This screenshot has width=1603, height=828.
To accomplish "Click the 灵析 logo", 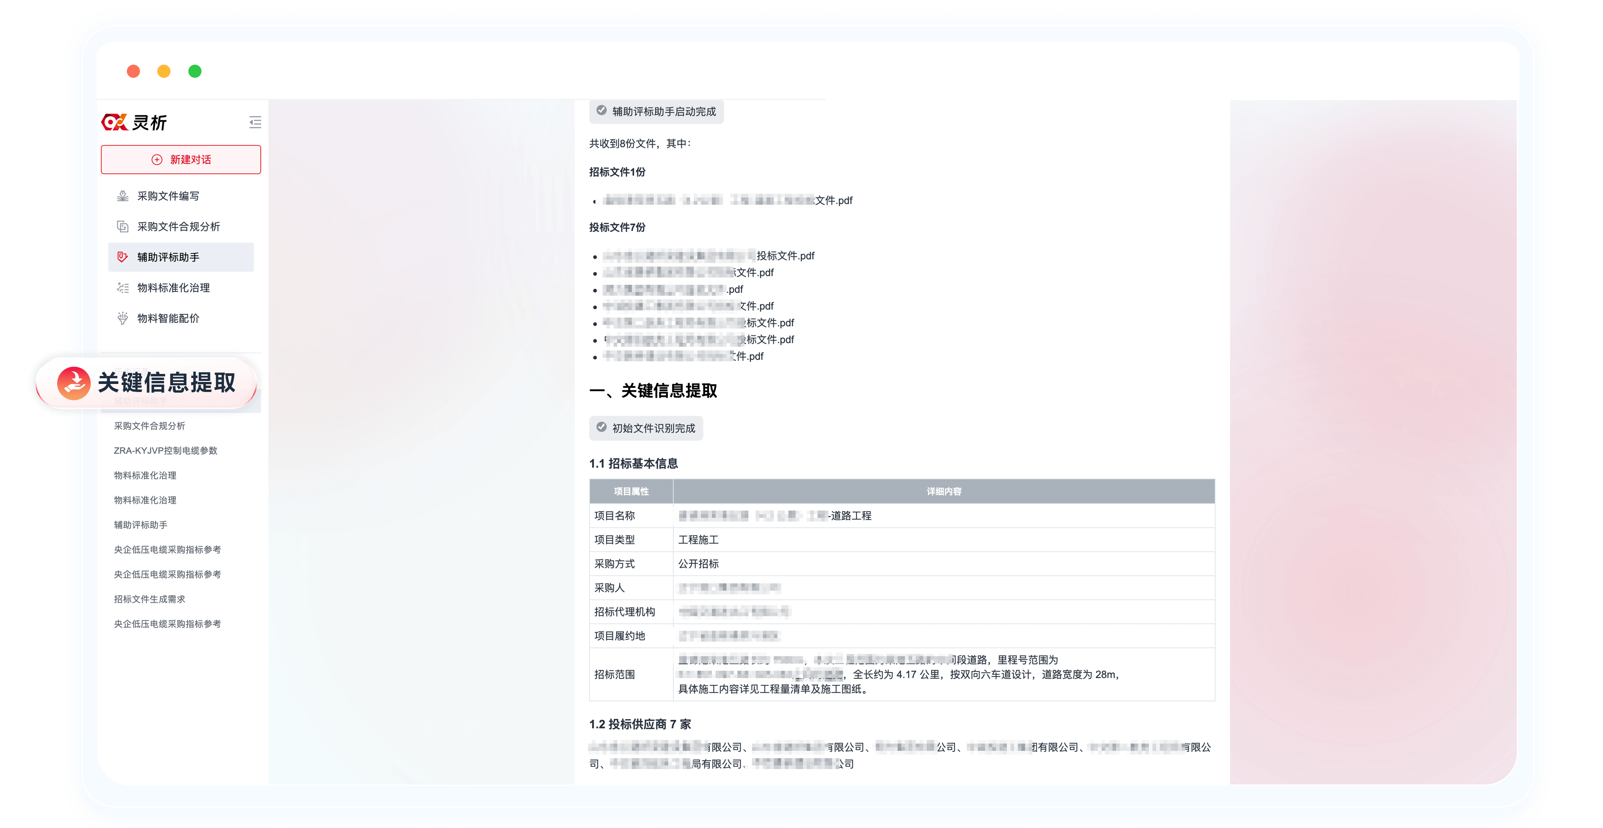I will point(134,122).
